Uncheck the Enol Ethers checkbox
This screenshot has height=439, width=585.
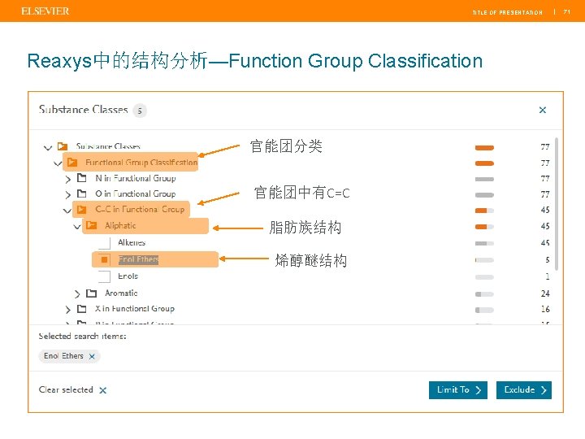click(x=105, y=259)
